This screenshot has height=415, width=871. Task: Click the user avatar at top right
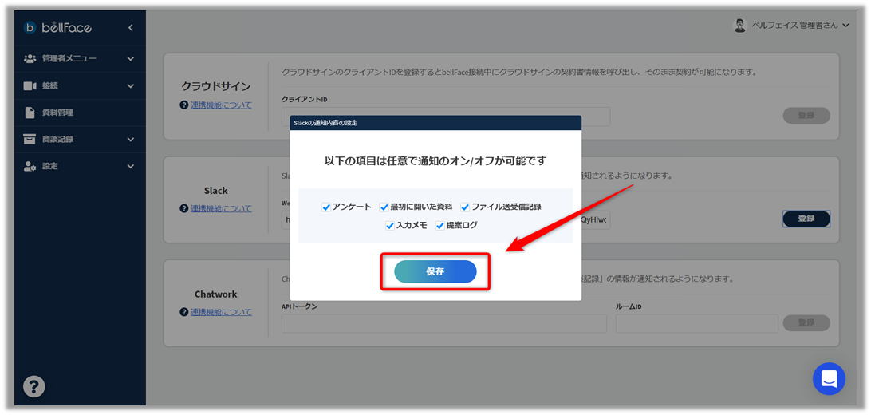740,26
